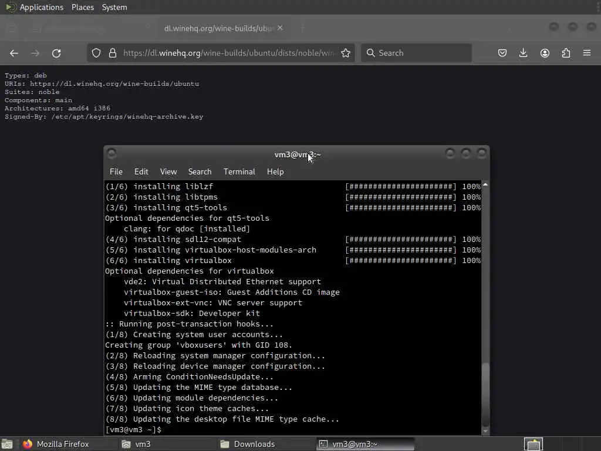
Task: Open the Pocket save icon in Firefox
Action: coord(502,53)
